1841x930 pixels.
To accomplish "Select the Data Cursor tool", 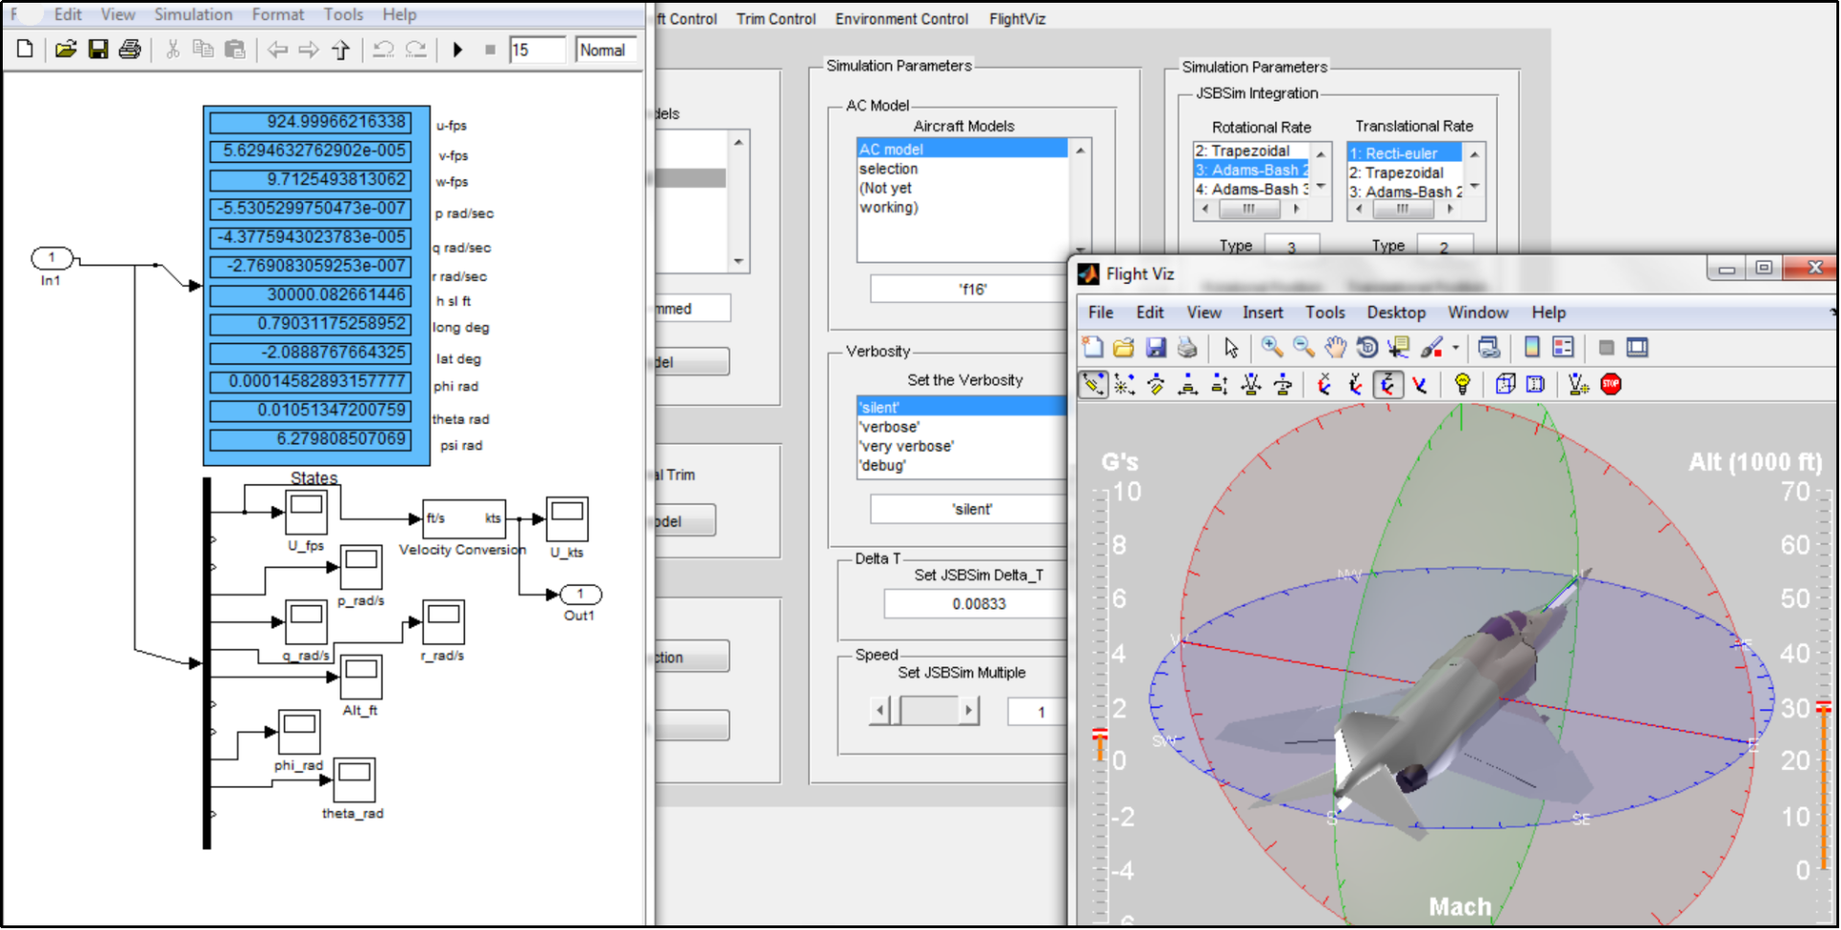I will pyautogui.click(x=1399, y=347).
